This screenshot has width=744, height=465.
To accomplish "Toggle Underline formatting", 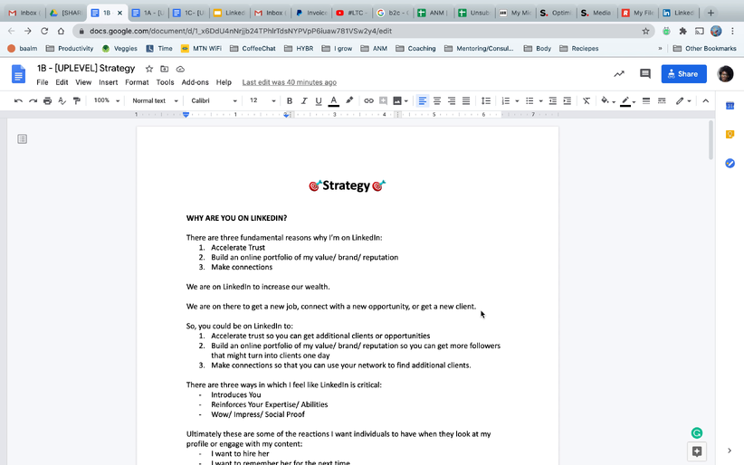I will coord(319,100).
